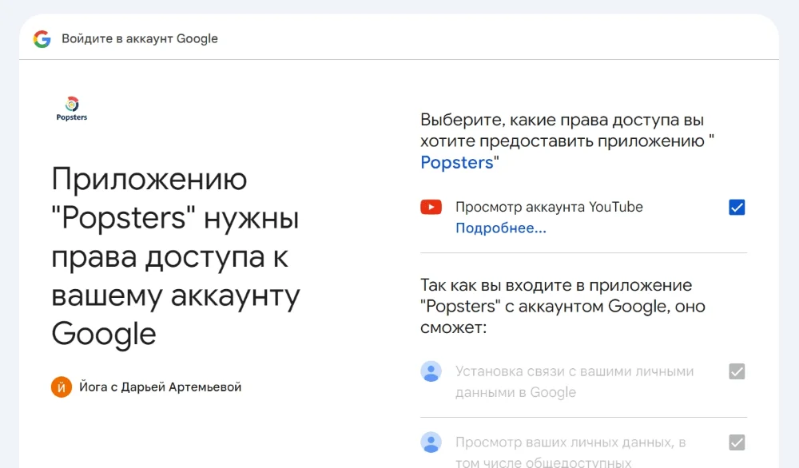Screen dimensions: 799x468
Task: Click the orange account avatar with letter Й
Action: click(62, 387)
